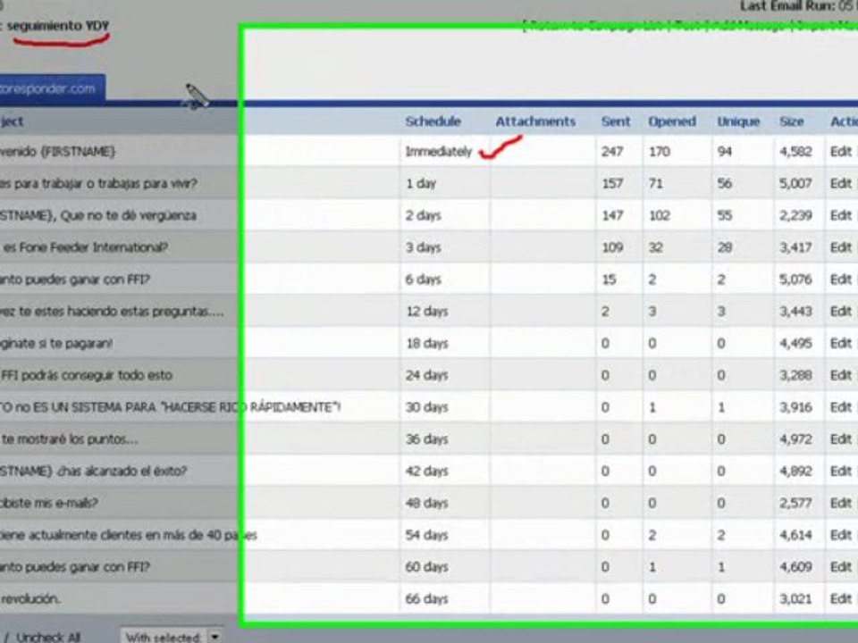Edit the message scheduled at 1 day
Screen dimensions: 858x643
[x=840, y=183]
